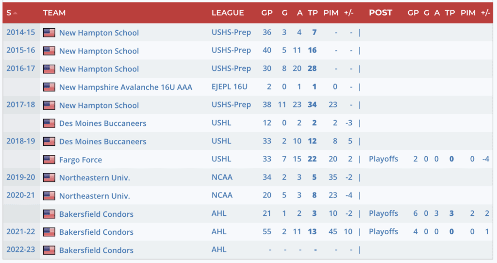Click the flag for 2020-21 Northeastern Univ.
This screenshot has height=263, width=497.
[x=49, y=196]
